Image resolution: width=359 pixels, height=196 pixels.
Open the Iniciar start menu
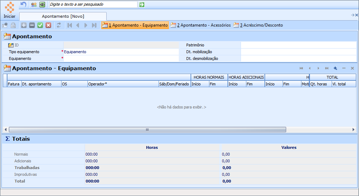(x=10, y=10)
